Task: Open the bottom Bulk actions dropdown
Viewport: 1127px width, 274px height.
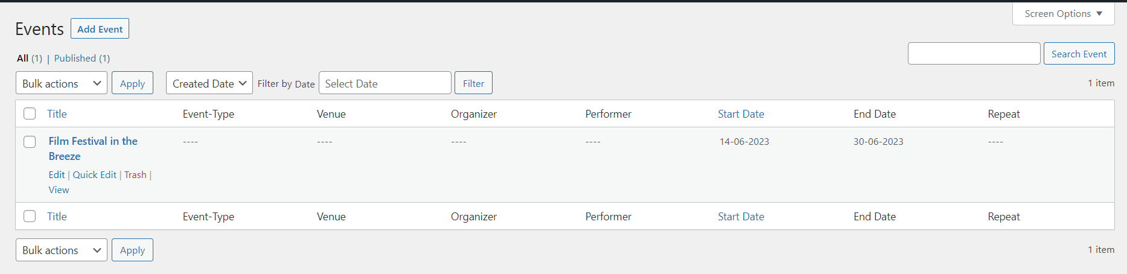Action: [x=61, y=250]
